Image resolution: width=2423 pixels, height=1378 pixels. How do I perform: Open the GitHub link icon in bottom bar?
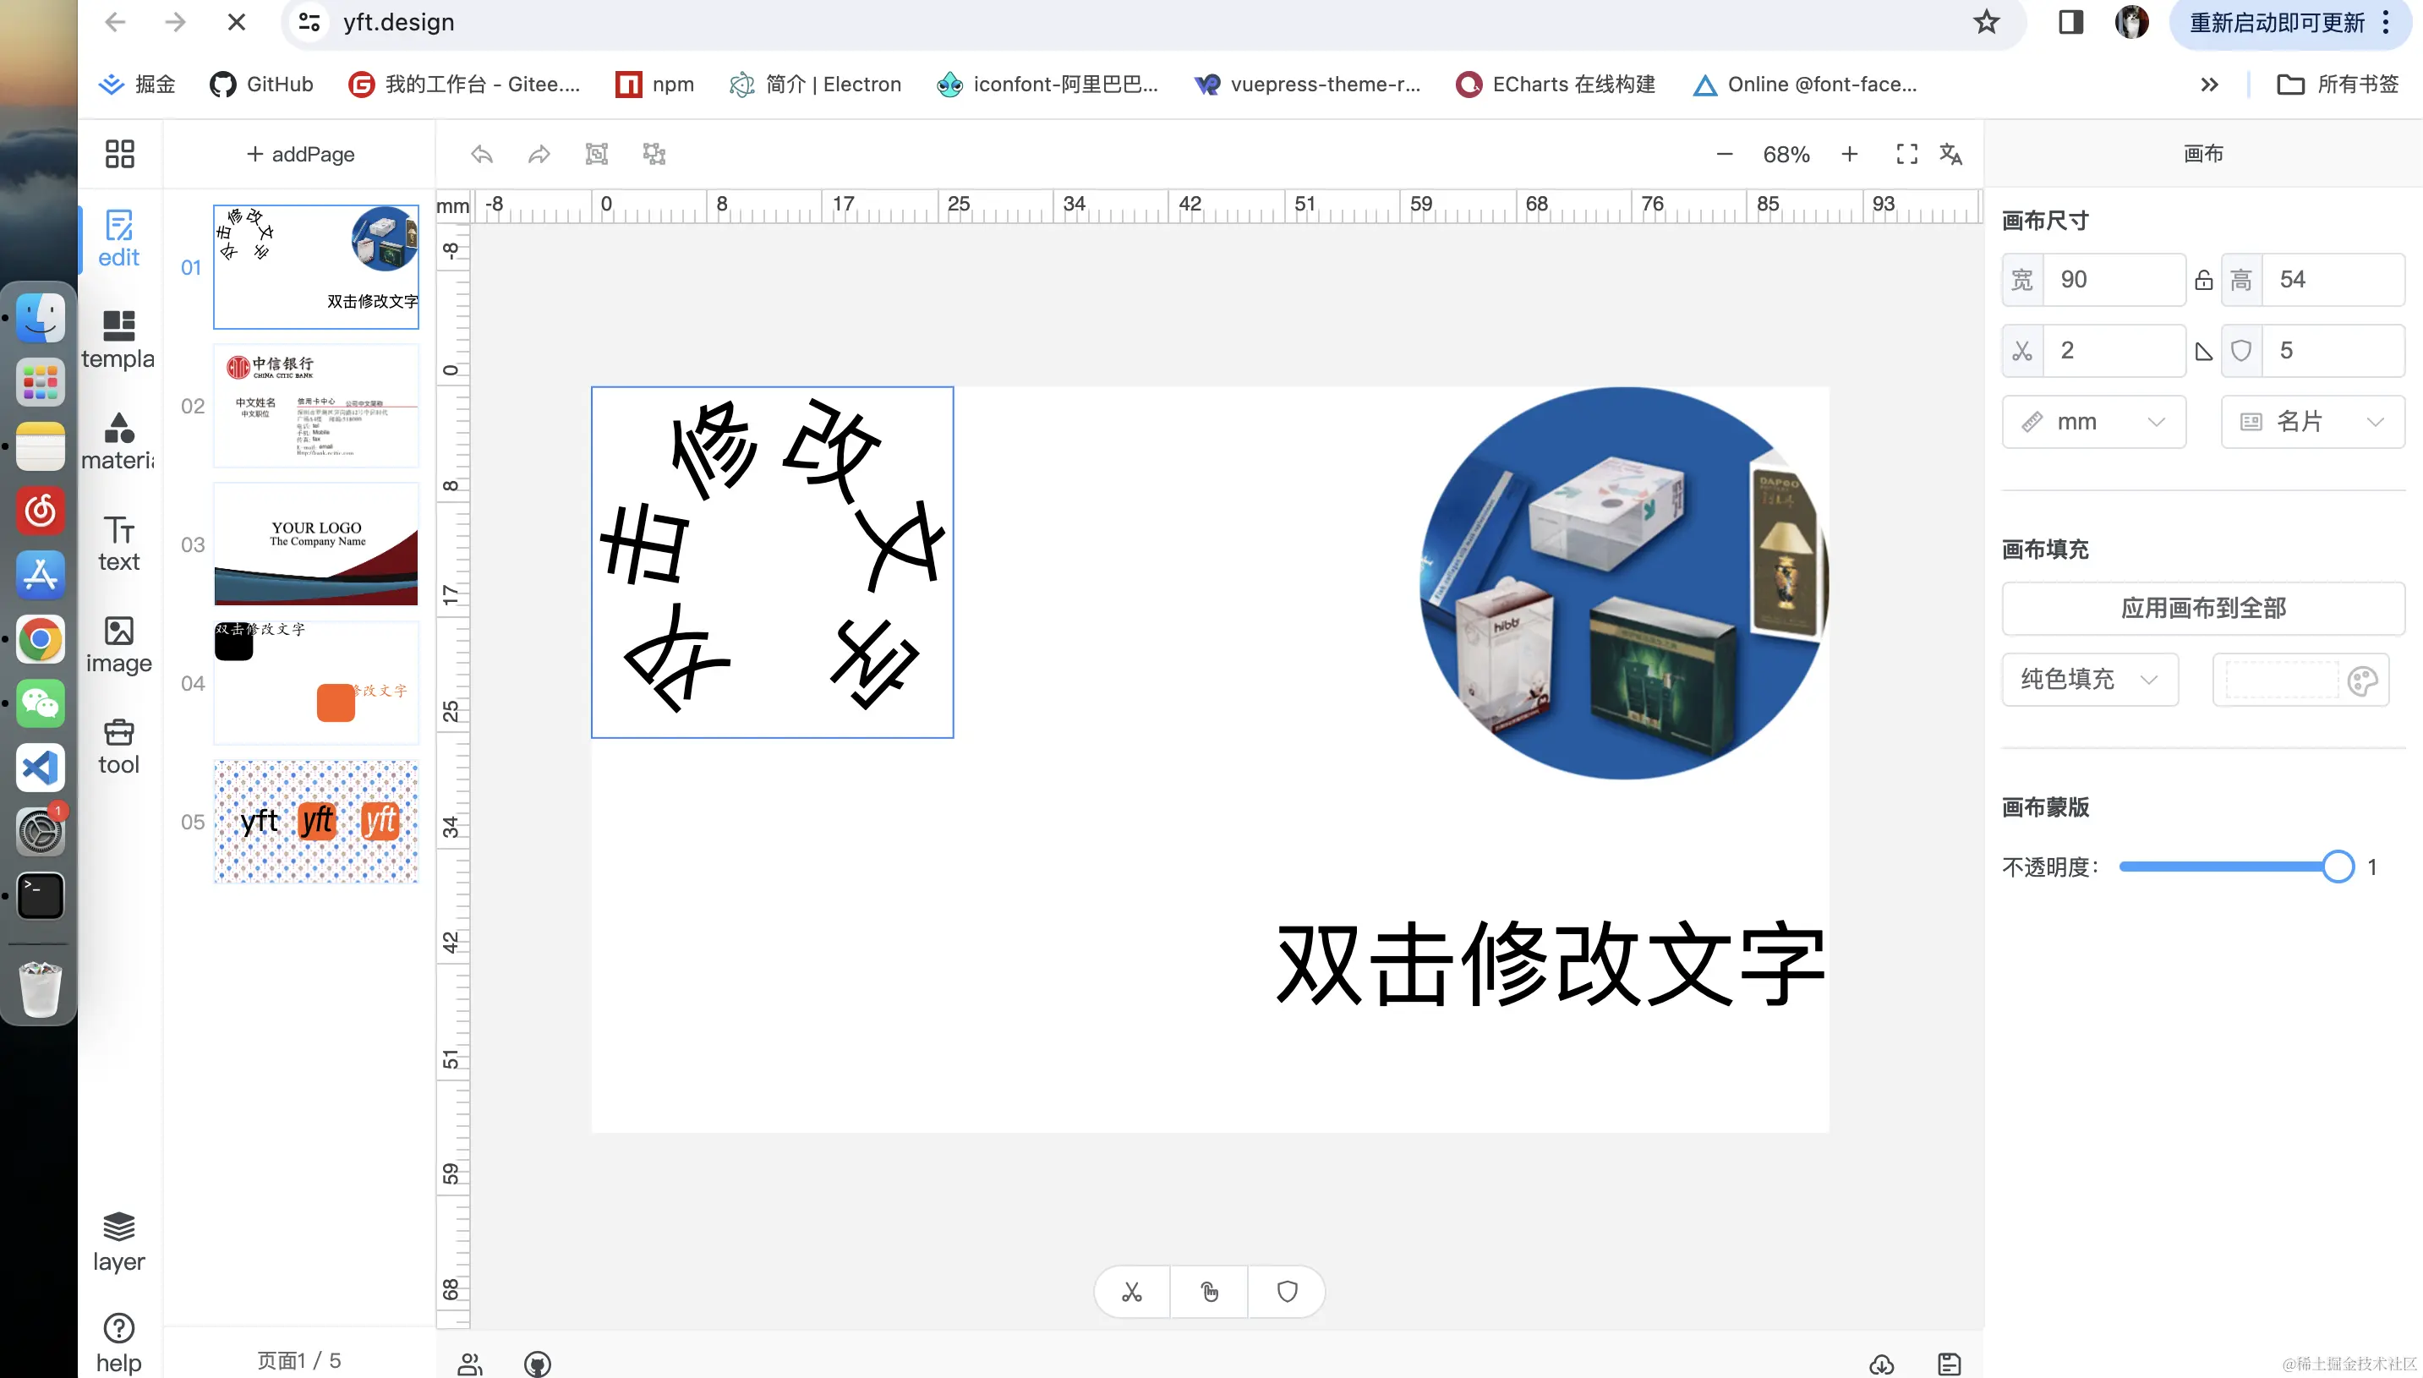click(538, 1363)
